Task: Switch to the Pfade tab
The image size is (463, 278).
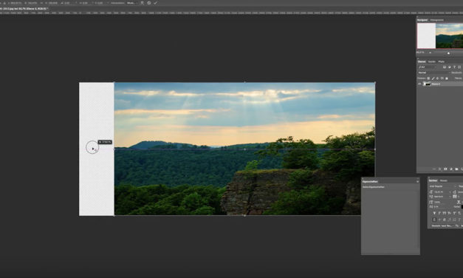Action: click(x=441, y=61)
